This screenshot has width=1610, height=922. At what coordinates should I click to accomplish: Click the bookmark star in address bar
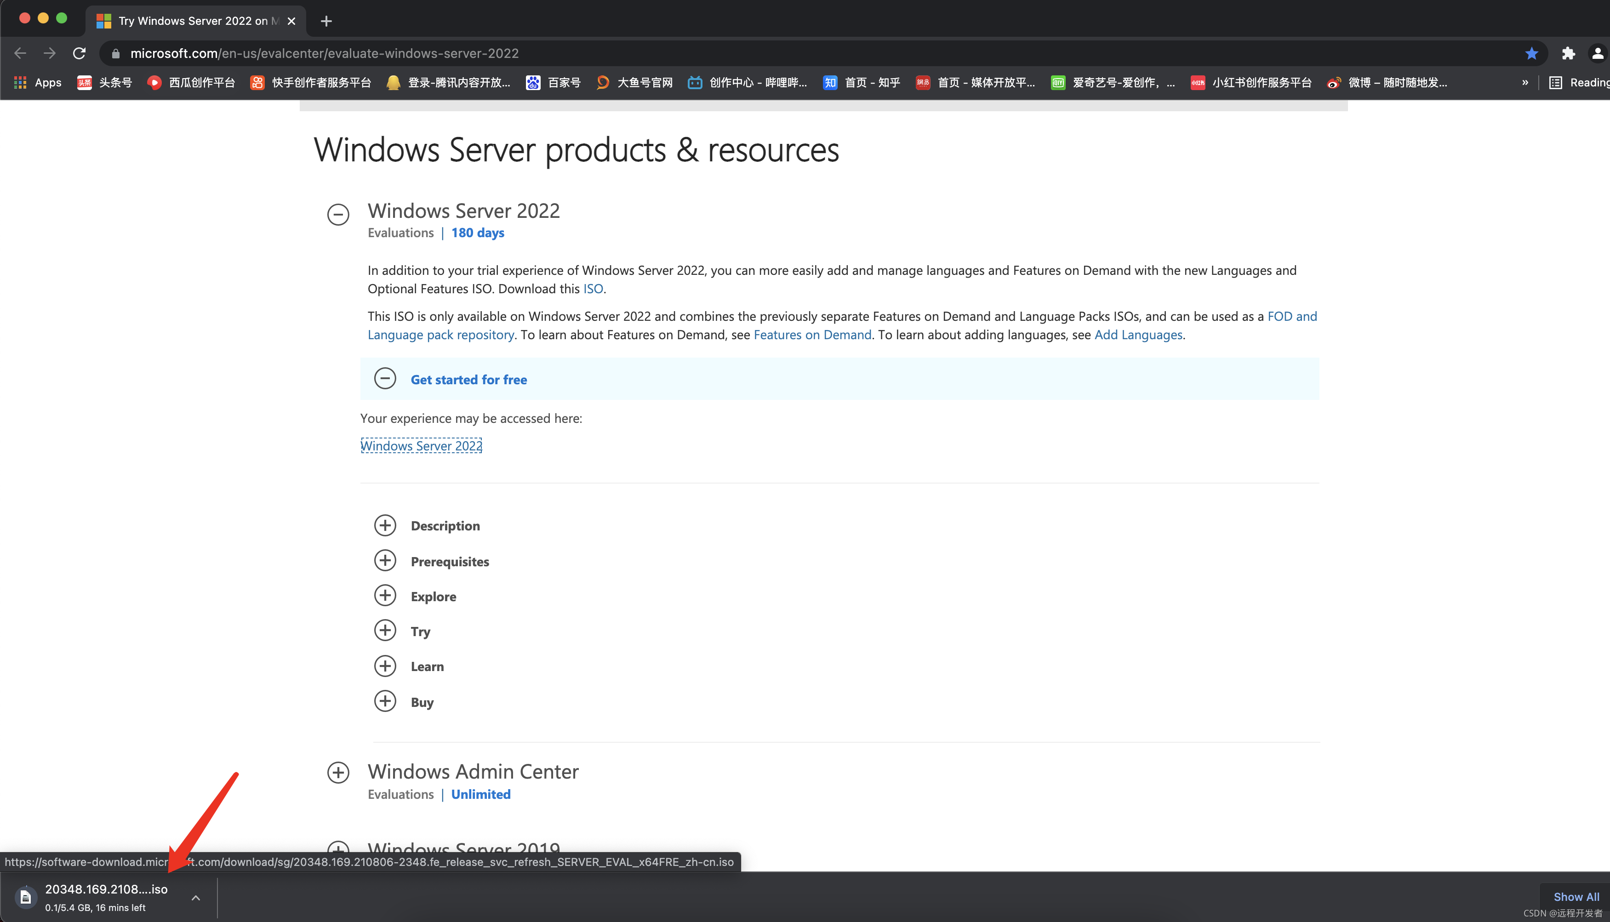click(x=1531, y=53)
